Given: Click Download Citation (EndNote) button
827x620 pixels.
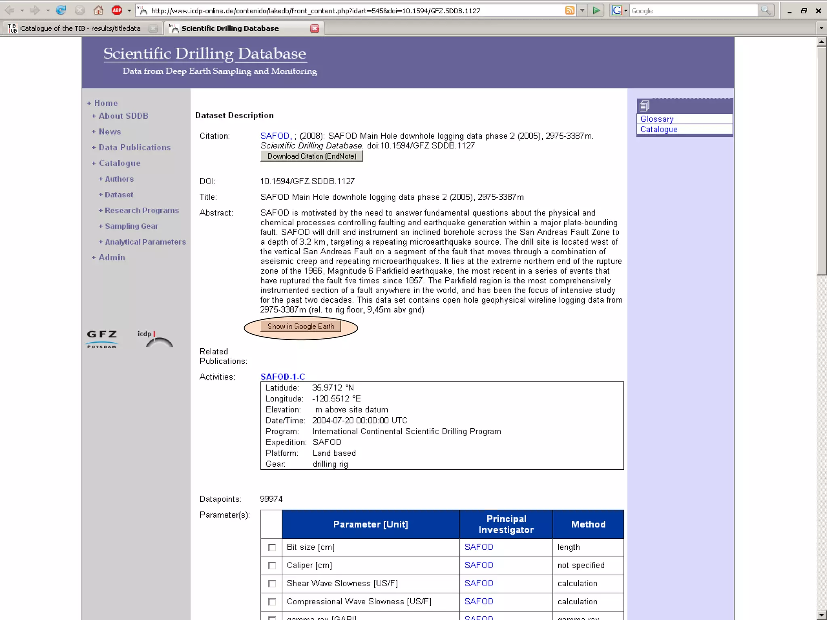Looking at the screenshot, I should click(x=311, y=156).
